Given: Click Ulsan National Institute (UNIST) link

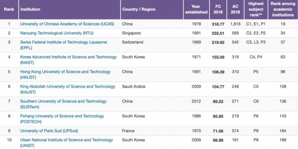Looking at the screenshot, I should [x=66, y=140].
